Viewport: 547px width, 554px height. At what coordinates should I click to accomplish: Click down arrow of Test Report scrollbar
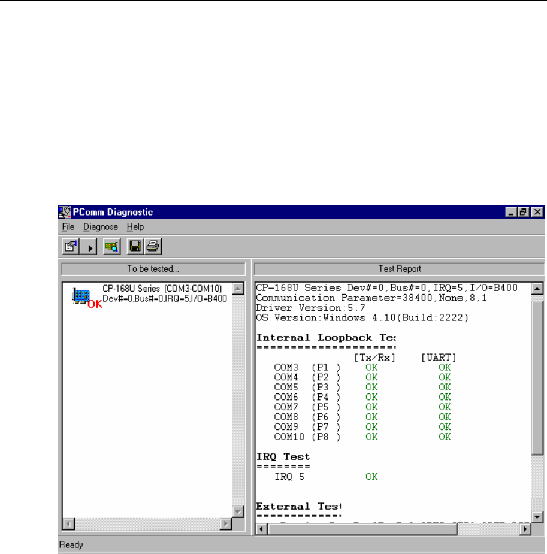pyautogui.click(x=537, y=517)
